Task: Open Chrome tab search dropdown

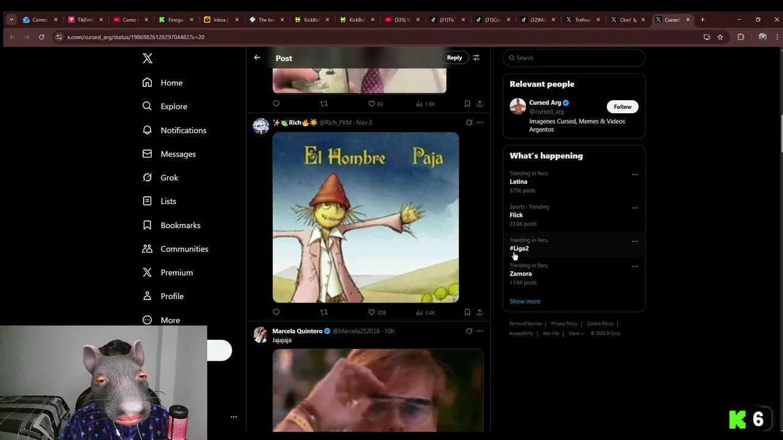Action: (11, 20)
